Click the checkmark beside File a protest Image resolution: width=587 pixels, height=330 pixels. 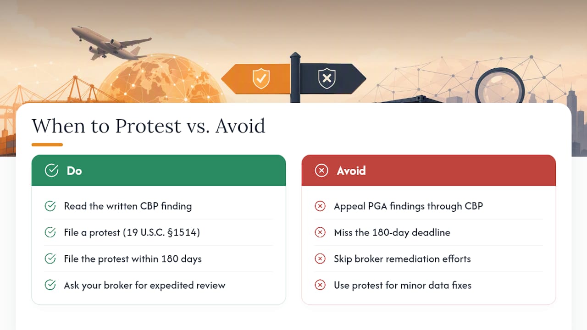pos(50,232)
